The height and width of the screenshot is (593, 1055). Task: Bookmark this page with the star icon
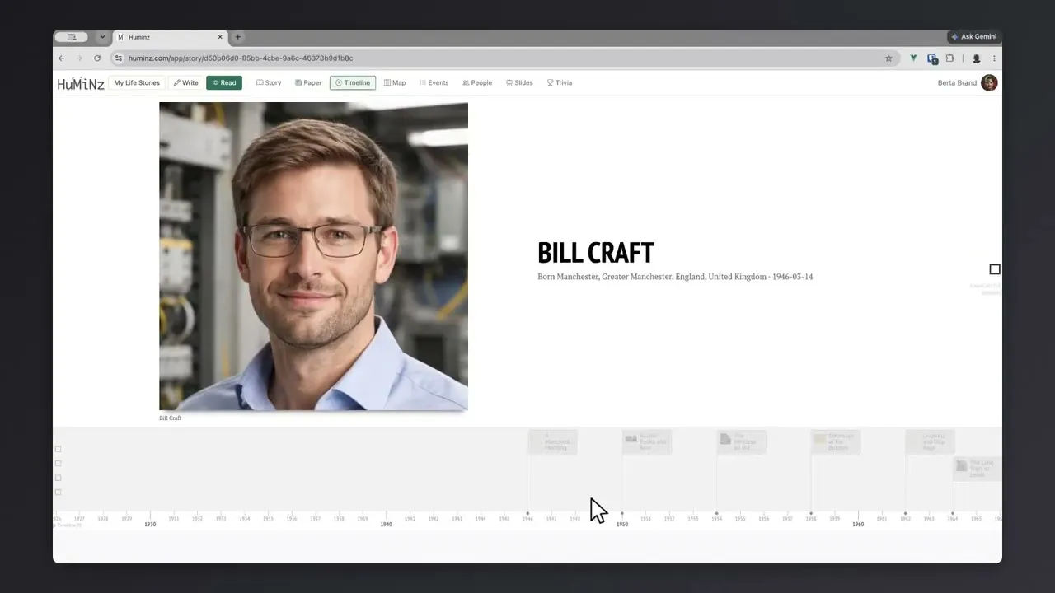pos(889,58)
